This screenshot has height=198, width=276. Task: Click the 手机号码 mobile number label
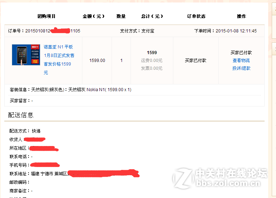[x=19, y=165]
